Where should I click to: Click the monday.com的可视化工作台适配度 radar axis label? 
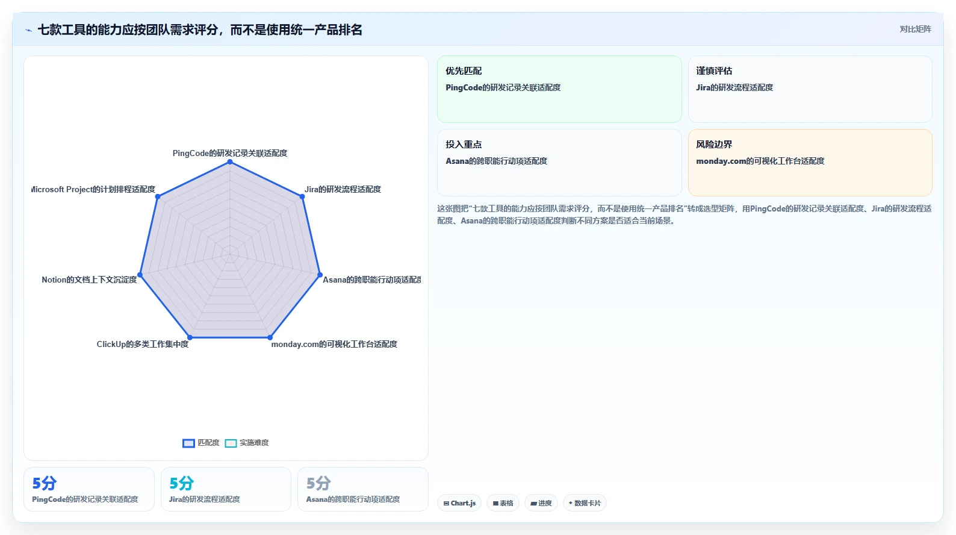(x=334, y=344)
